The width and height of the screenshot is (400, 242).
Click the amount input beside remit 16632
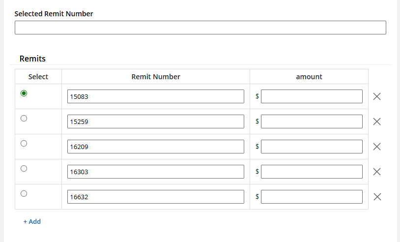(x=312, y=197)
